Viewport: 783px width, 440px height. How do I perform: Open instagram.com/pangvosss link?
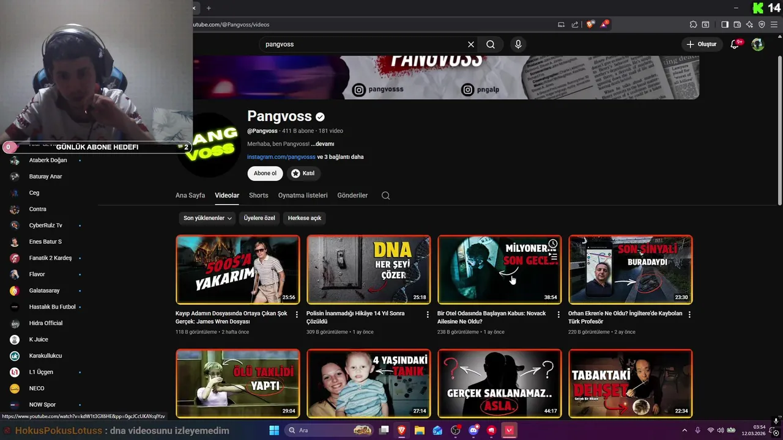tap(281, 157)
